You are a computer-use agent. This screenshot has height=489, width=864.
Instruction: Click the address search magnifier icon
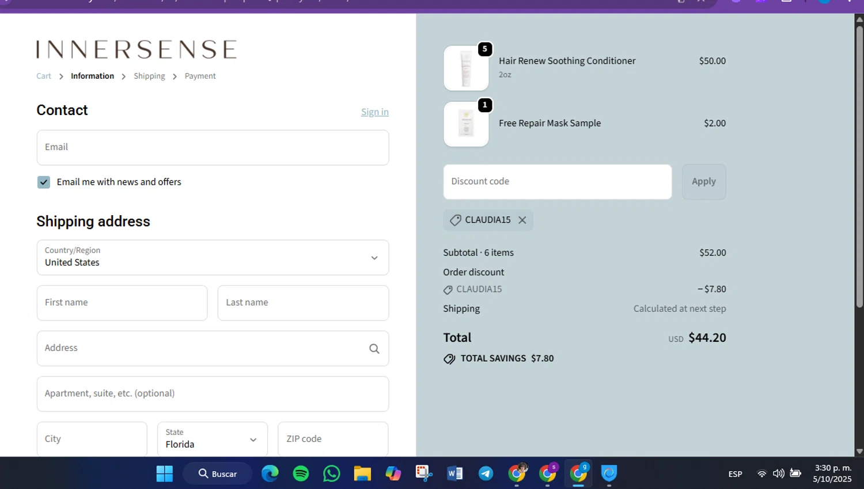[x=374, y=349]
